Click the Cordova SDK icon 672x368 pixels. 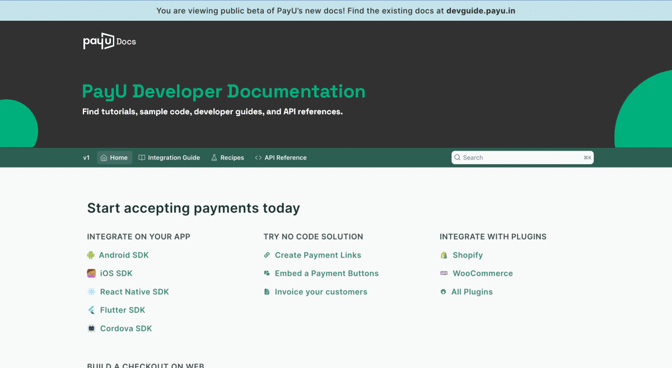[91, 329]
